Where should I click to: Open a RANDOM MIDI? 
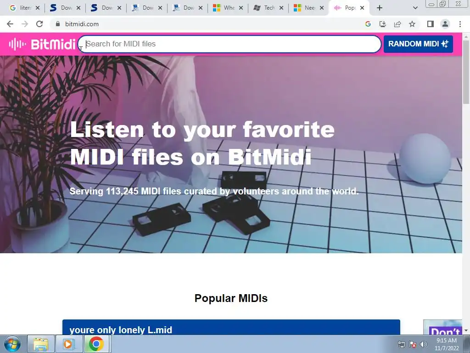[418, 44]
